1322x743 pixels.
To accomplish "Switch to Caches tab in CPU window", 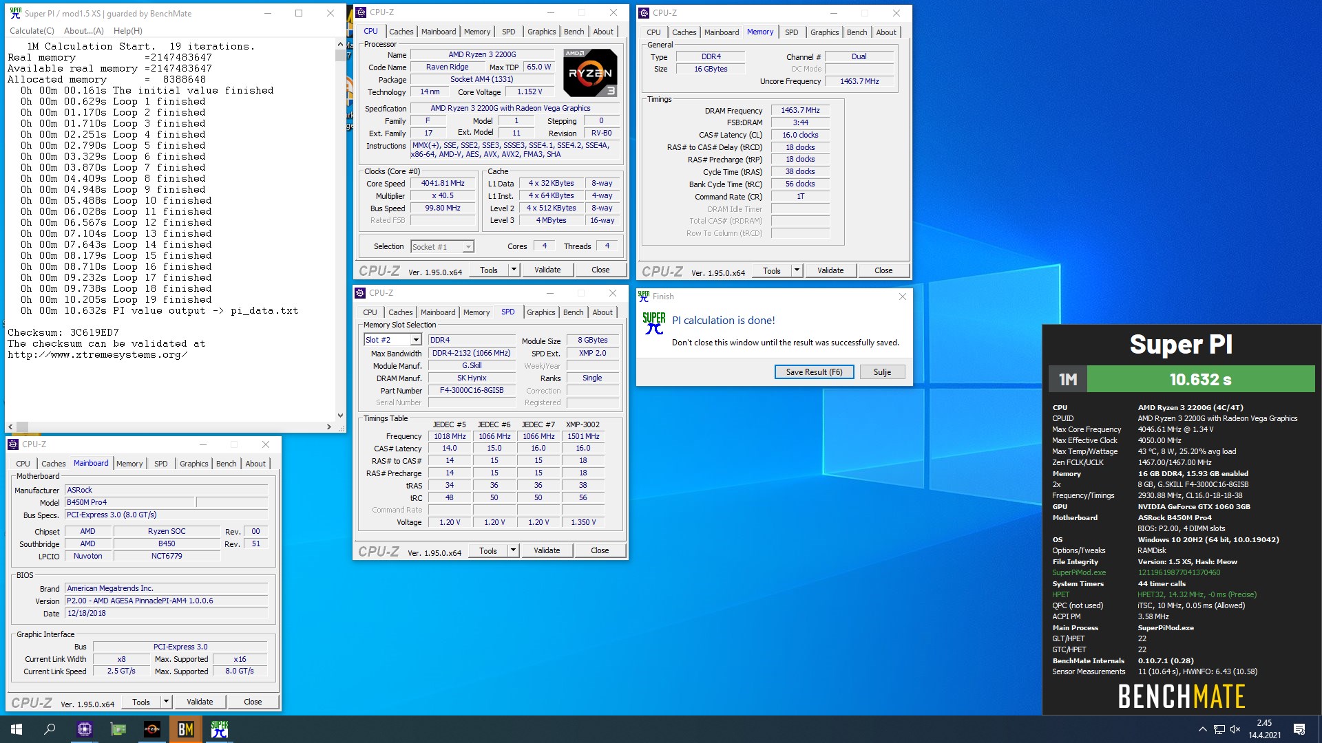I will click(401, 32).
